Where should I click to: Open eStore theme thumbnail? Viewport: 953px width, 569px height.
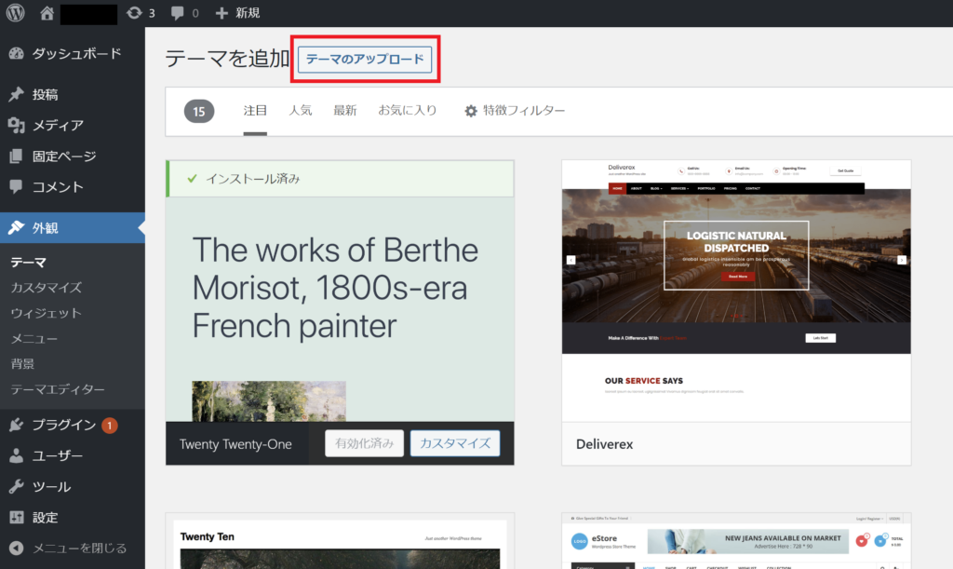click(x=736, y=541)
